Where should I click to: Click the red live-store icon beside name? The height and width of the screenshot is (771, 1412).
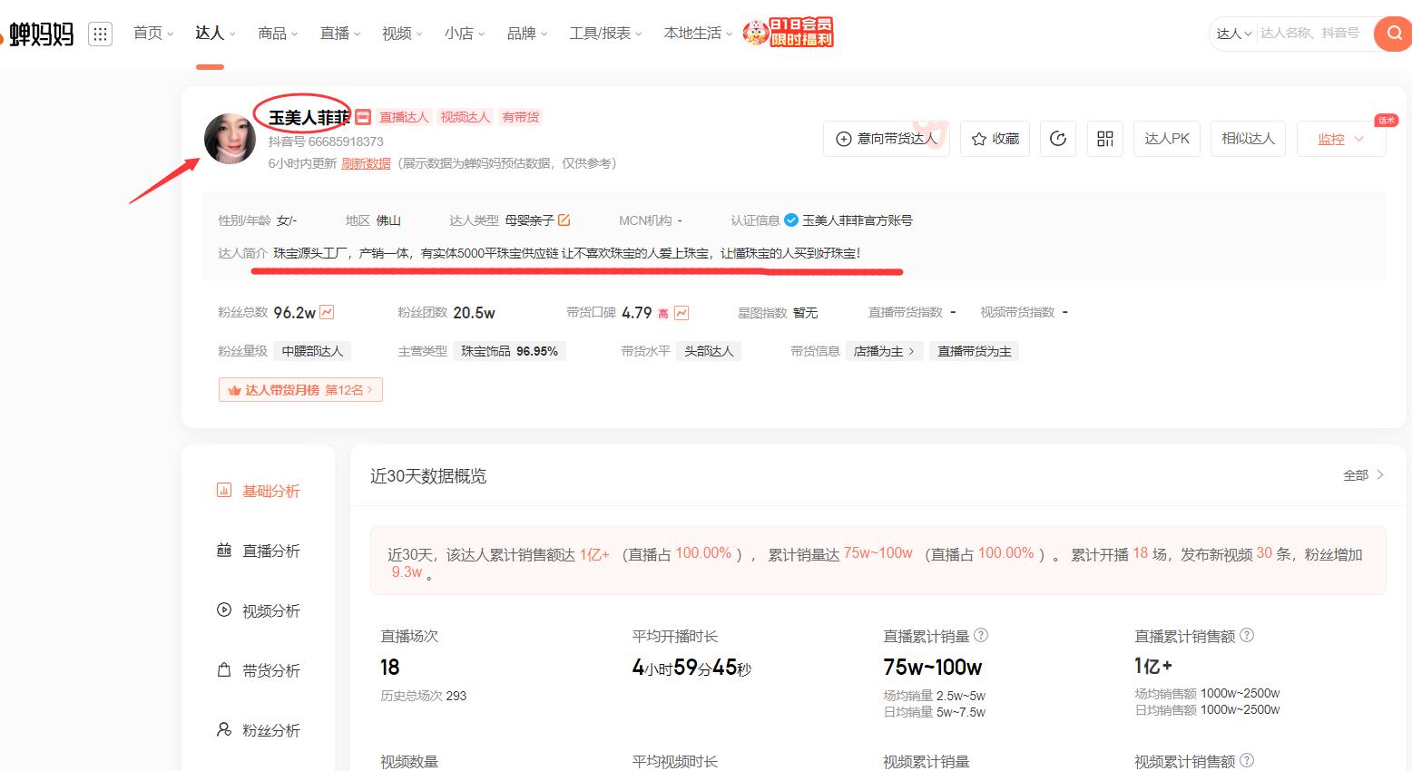click(x=363, y=117)
